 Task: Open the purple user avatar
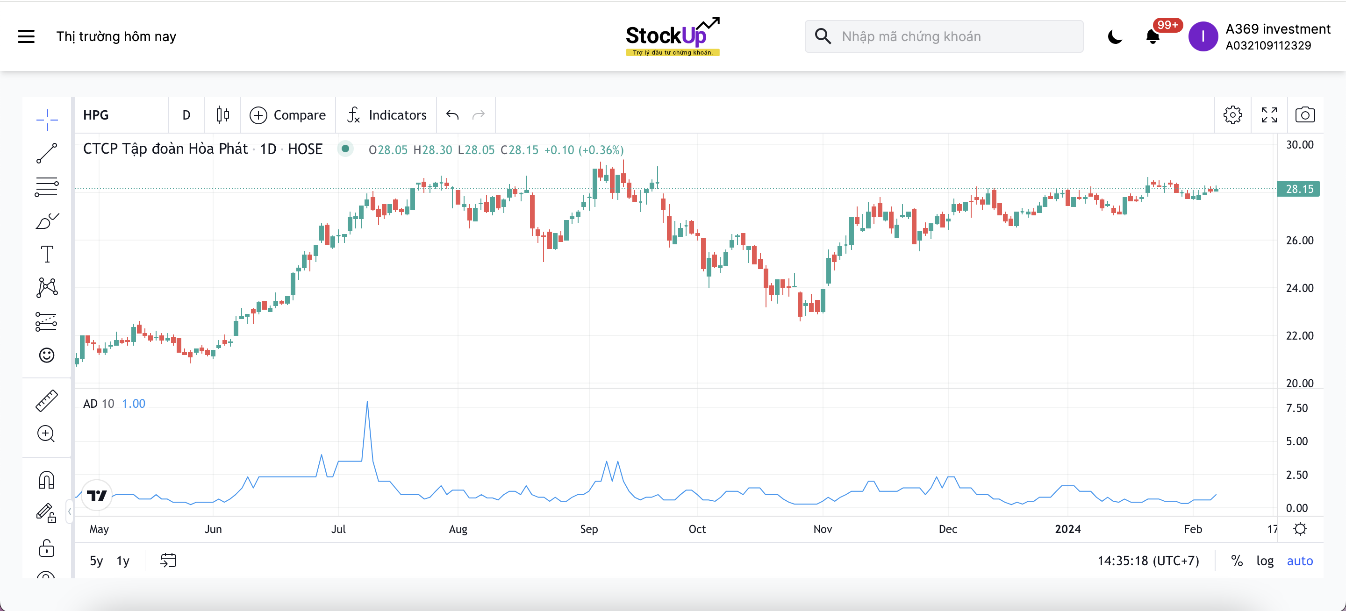pos(1203,36)
